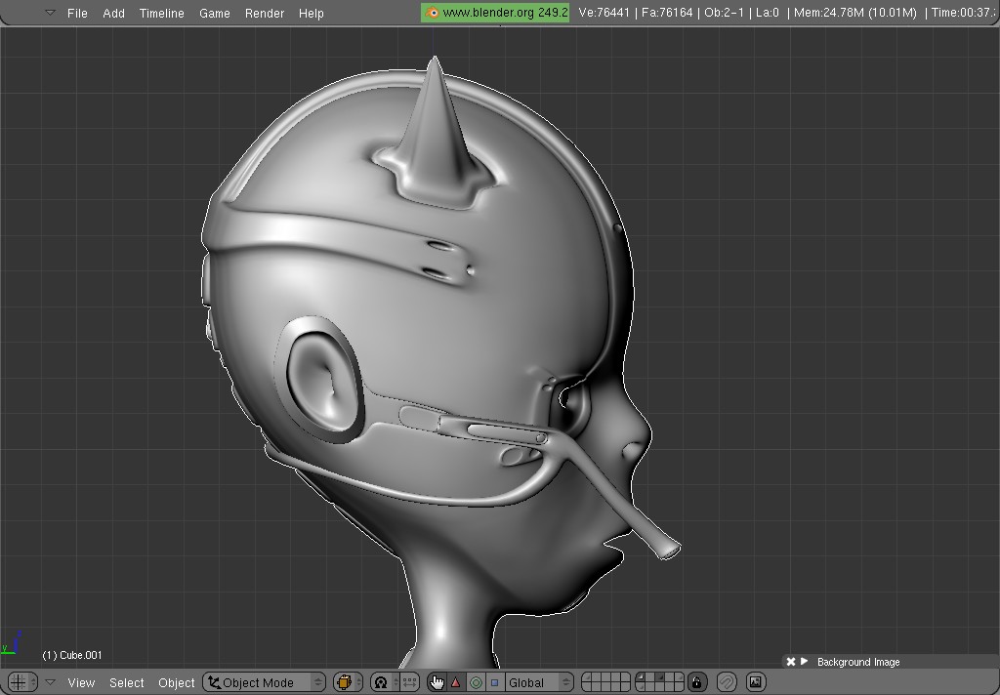Open the Object menu in 3D header
1000x695 pixels.
[176, 682]
